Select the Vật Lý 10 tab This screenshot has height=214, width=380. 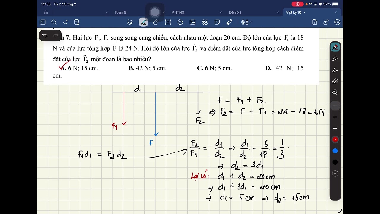coord(294,12)
